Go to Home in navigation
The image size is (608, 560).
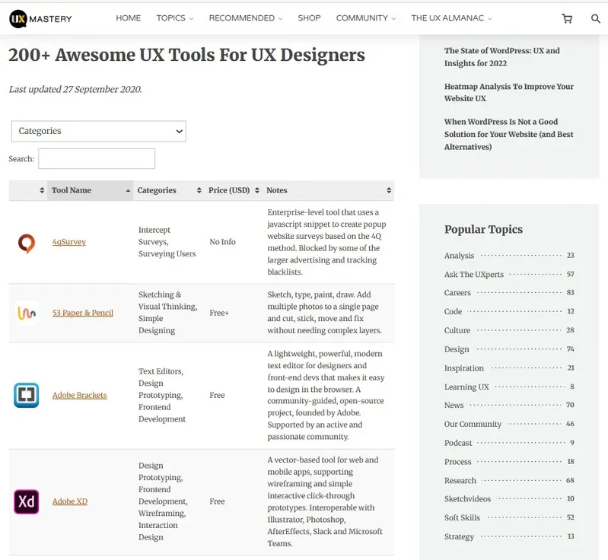129,18
